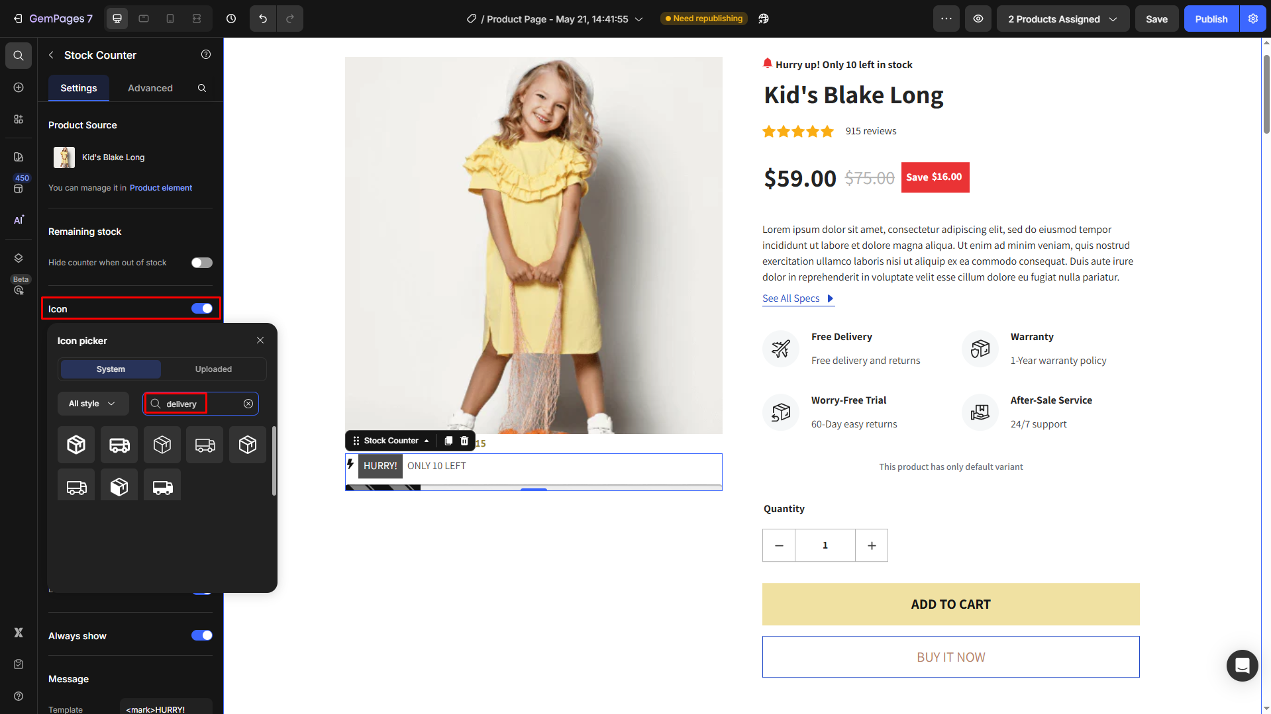Click the Publish button
The image size is (1271, 714).
pos(1211,19)
